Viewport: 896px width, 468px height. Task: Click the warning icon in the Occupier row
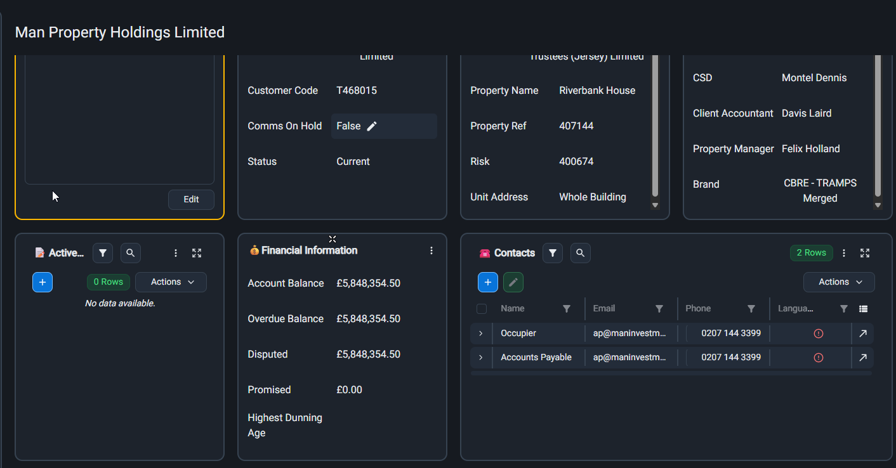point(819,334)
